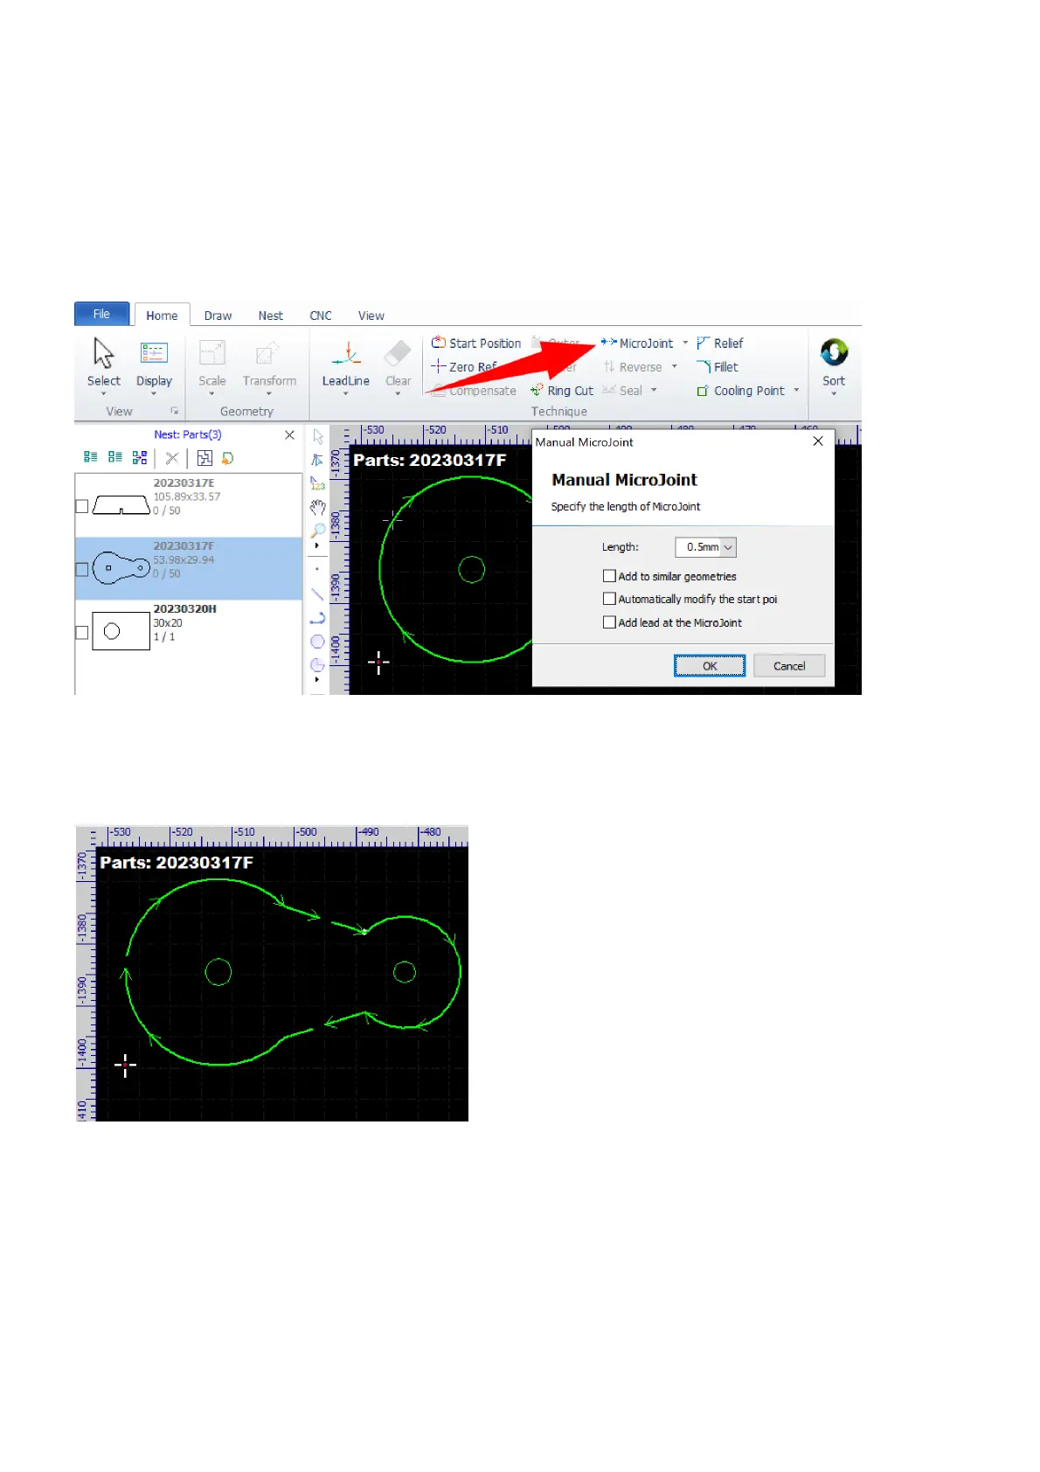Click the nesting layout icon in Nest panel
Screen dimensions: 1040x1472
click(x=205, y=458)
